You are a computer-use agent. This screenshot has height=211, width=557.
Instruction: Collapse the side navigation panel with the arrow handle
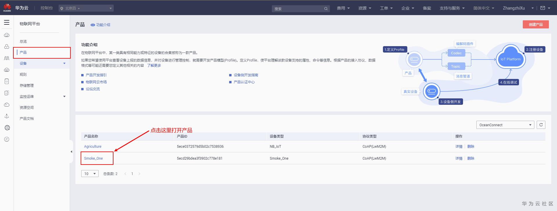click(x=71, y=152)
